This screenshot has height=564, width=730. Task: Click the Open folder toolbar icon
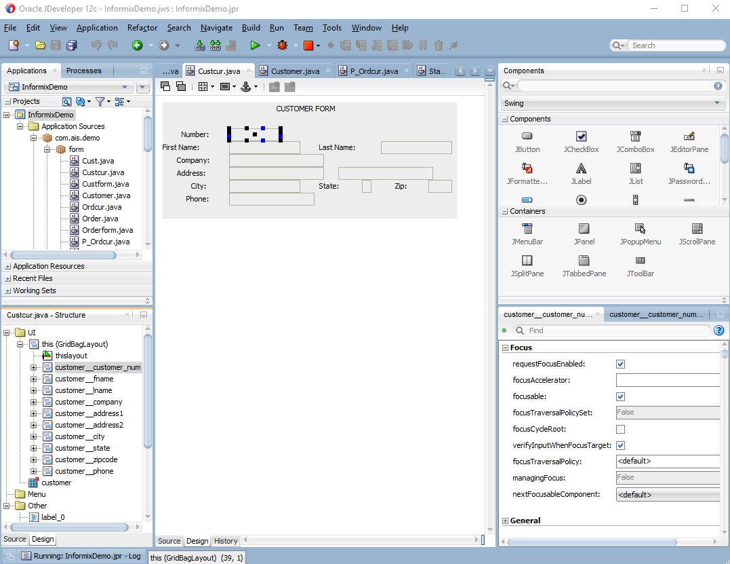tap(41, 45)
